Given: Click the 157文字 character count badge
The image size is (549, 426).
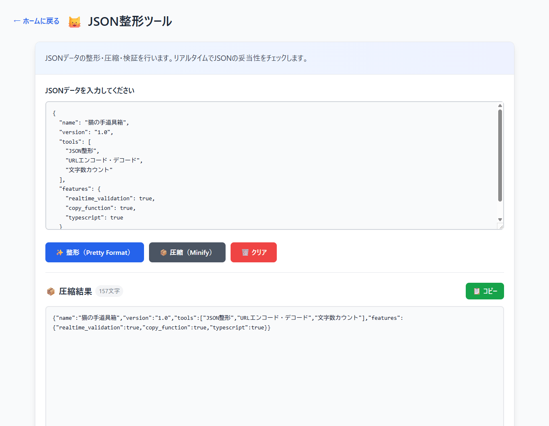Looking at the screenshot, I should (109, 291).
